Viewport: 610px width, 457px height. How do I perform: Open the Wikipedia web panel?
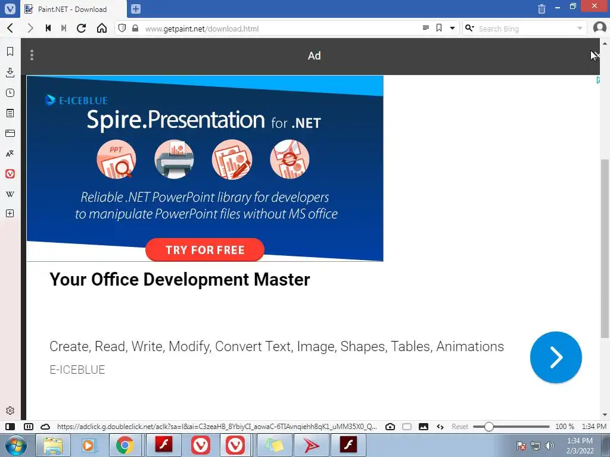[10, 194]
